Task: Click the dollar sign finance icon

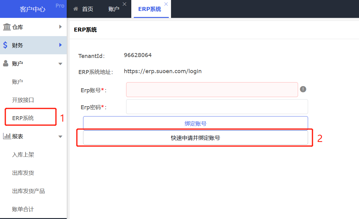Action: click(x=5, y=45)
